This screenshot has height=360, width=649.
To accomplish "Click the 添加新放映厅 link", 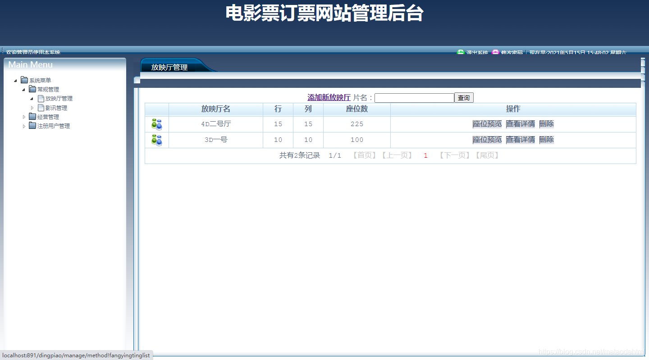I will pos(329,98).
